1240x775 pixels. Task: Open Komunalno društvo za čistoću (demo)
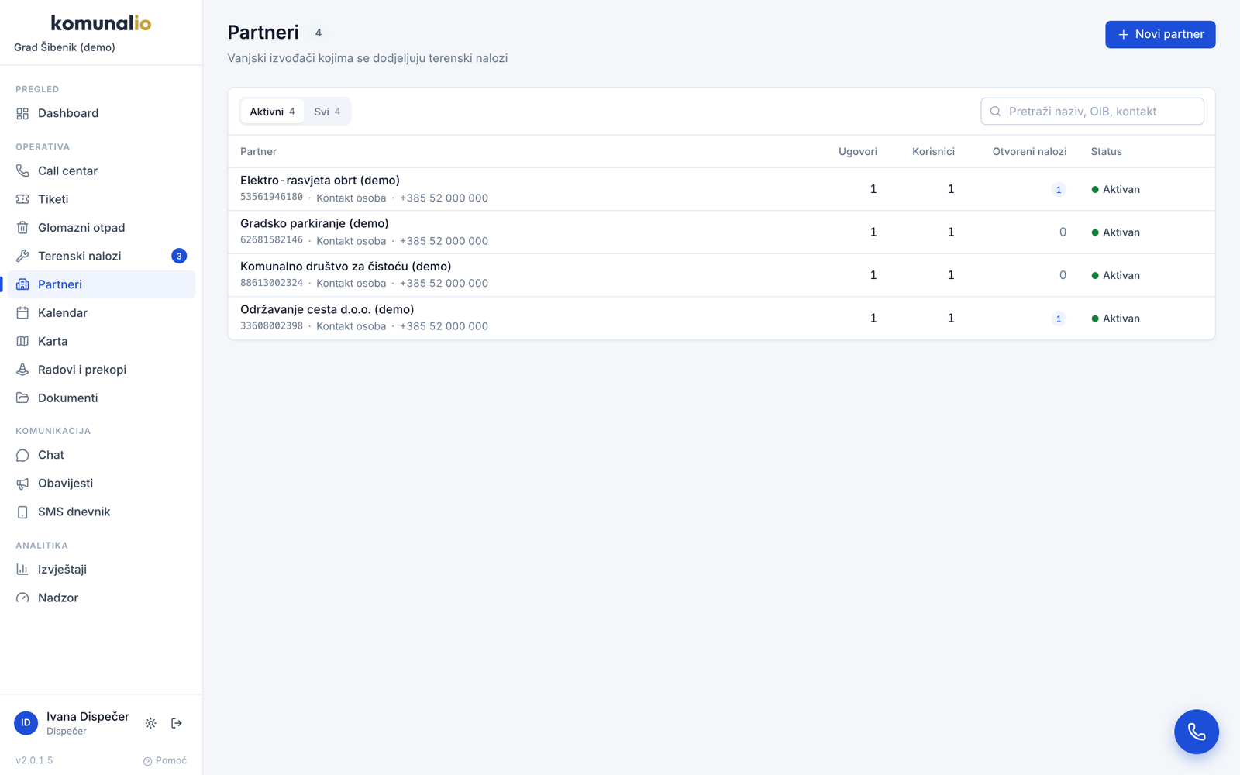(721, 275)
